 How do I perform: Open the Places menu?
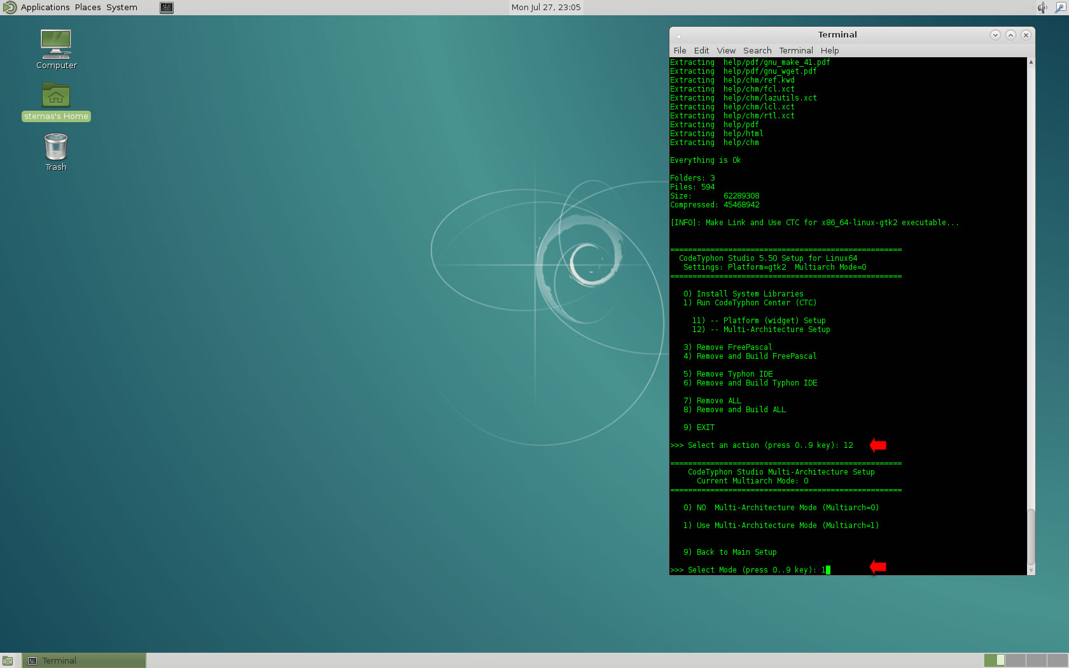click(88, 8)
